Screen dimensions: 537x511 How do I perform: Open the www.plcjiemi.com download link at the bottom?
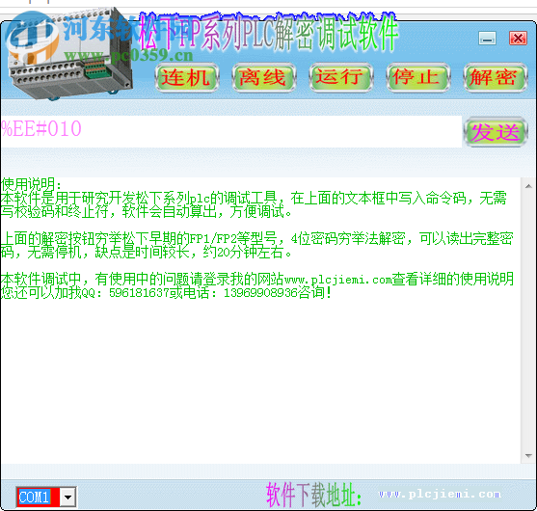tap(440, 494)
